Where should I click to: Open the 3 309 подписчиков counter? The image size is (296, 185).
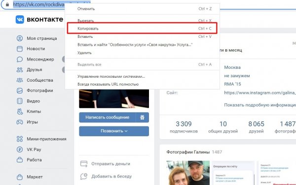coord(184,127)
